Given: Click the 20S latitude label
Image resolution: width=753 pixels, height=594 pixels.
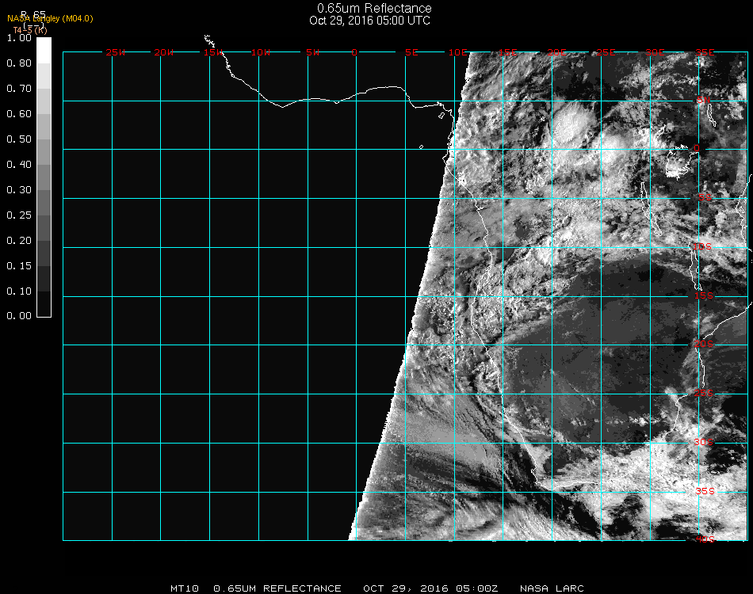Looking at the screenshot, I should click(704, 344).
